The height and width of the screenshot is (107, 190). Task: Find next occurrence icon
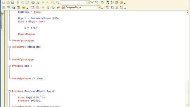coord(92,2)
